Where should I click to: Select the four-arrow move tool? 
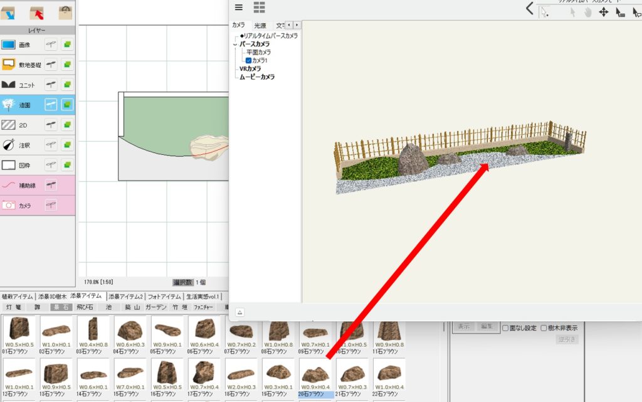pyautogui.click(x=603, y=12)
